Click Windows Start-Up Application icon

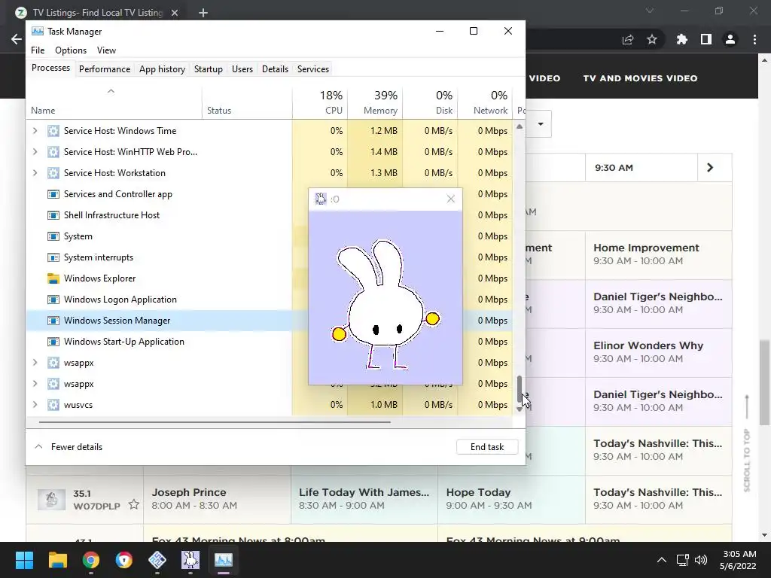53,342
